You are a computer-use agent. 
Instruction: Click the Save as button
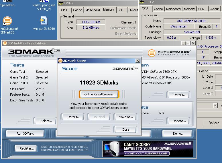pos(126,117)
